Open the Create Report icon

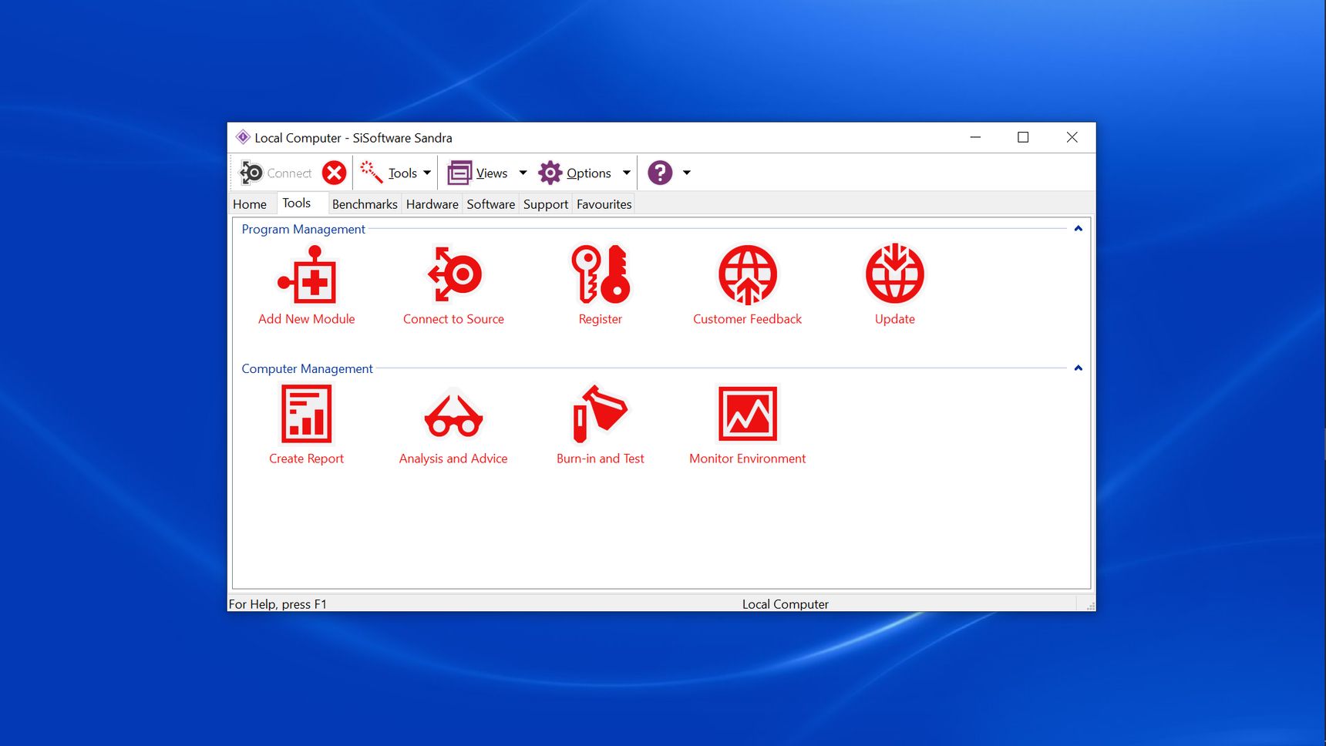(x=307, y=414)
